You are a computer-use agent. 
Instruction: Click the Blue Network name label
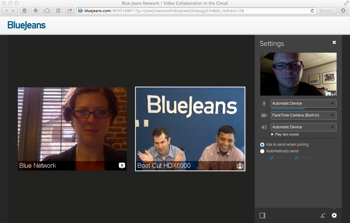[37, 165]
